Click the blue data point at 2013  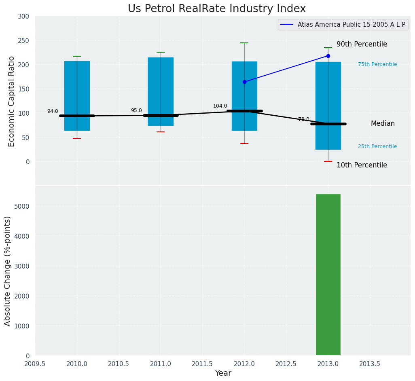coord(328,56)
